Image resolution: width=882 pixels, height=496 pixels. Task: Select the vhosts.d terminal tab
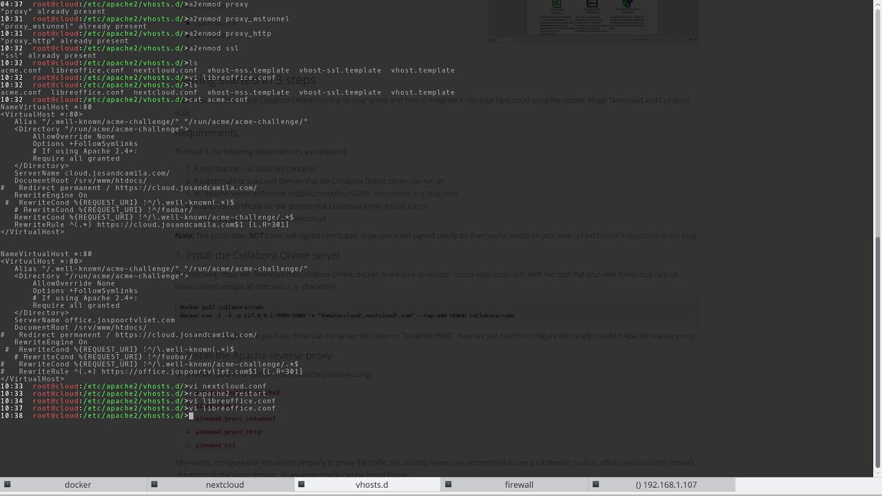pos(367,485)
